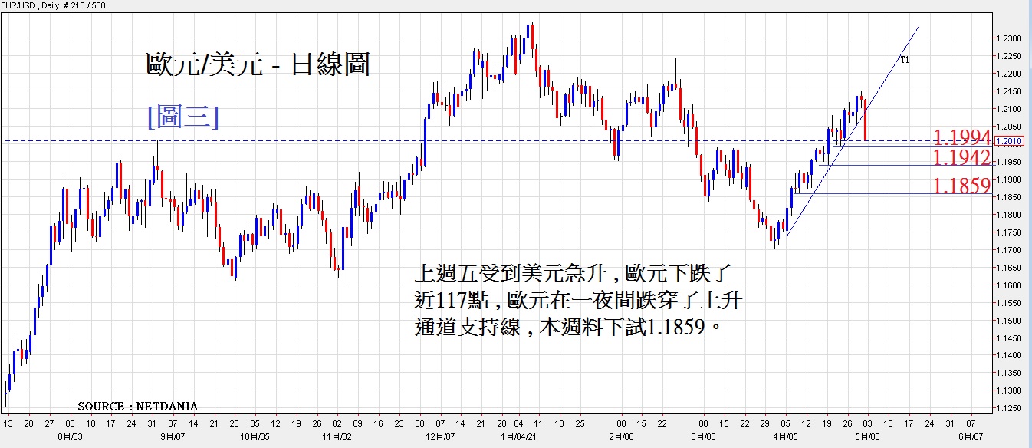Image resolution: width=1032 pixels, height=448 pixels.
Task: Click the SOURCE : NETDANIA attribution text
Action: (x=137, y=406)
